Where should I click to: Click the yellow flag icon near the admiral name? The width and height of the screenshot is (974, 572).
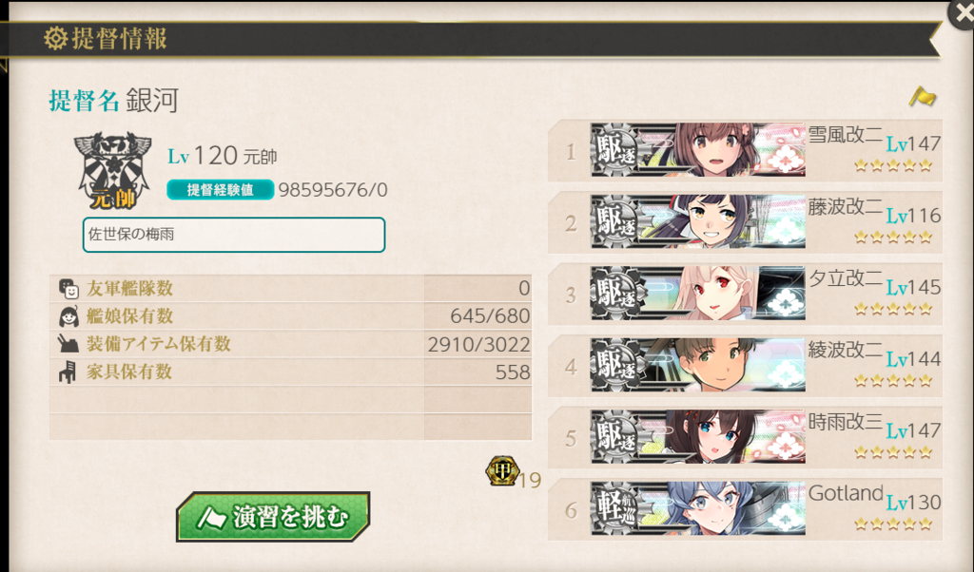[923, 97]
